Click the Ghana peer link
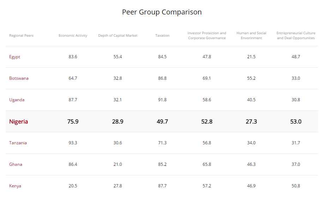 pyautogui.click(x=16, y=164)
